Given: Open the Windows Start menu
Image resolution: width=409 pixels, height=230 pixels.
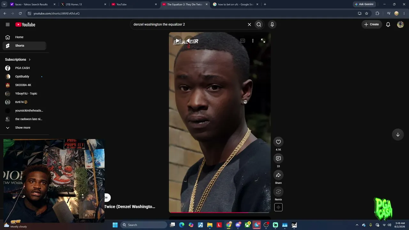Looking at the screenshot, I should tap(115, 225).
